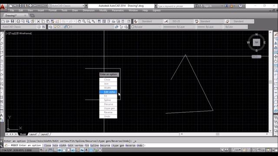Viewport: 278px width, 156px height.
Task: Click Save icon in the Quick Access toolbar
Action: [x=20, y=6]
